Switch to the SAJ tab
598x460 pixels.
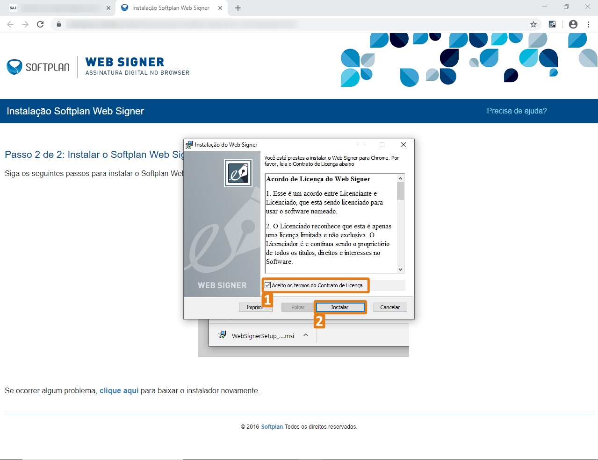[58, 8]
